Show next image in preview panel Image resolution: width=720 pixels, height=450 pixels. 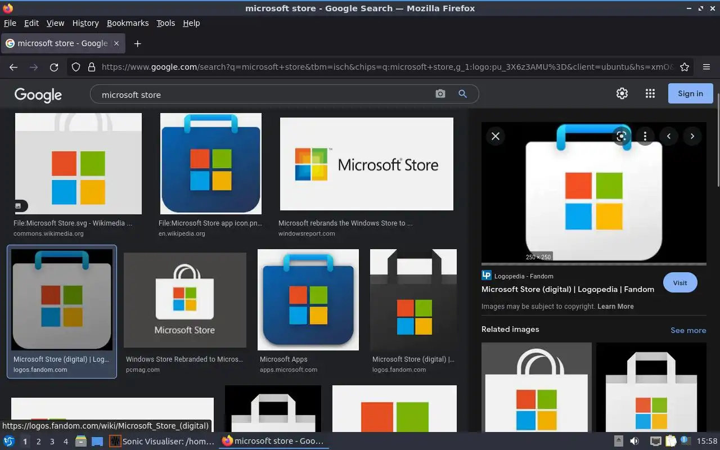pos(692,136)
